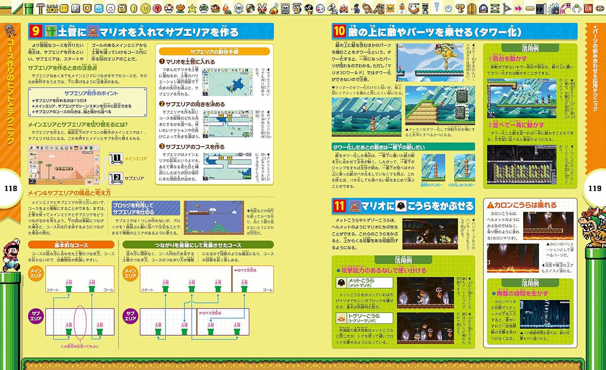Click the Piranha Plant icon in the top strip

tap(263, 9)
